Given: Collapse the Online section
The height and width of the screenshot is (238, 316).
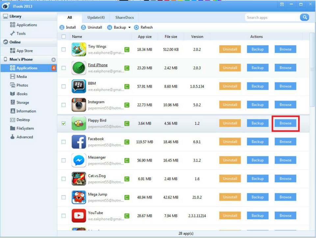Looking at the screenshot, I should [29, 42].
